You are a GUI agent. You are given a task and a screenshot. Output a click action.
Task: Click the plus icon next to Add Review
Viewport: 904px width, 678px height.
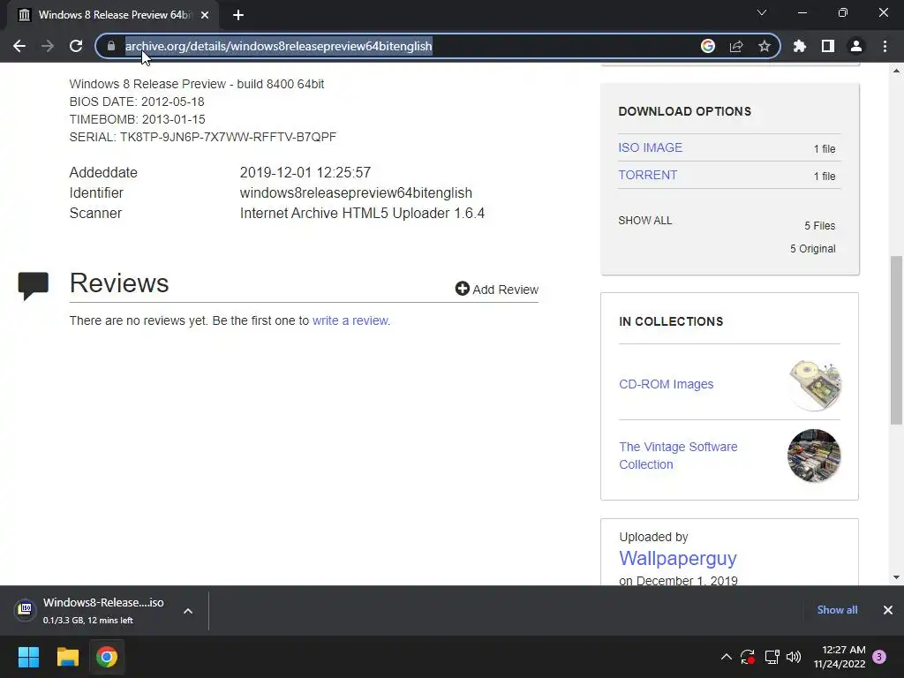(462, 289)
